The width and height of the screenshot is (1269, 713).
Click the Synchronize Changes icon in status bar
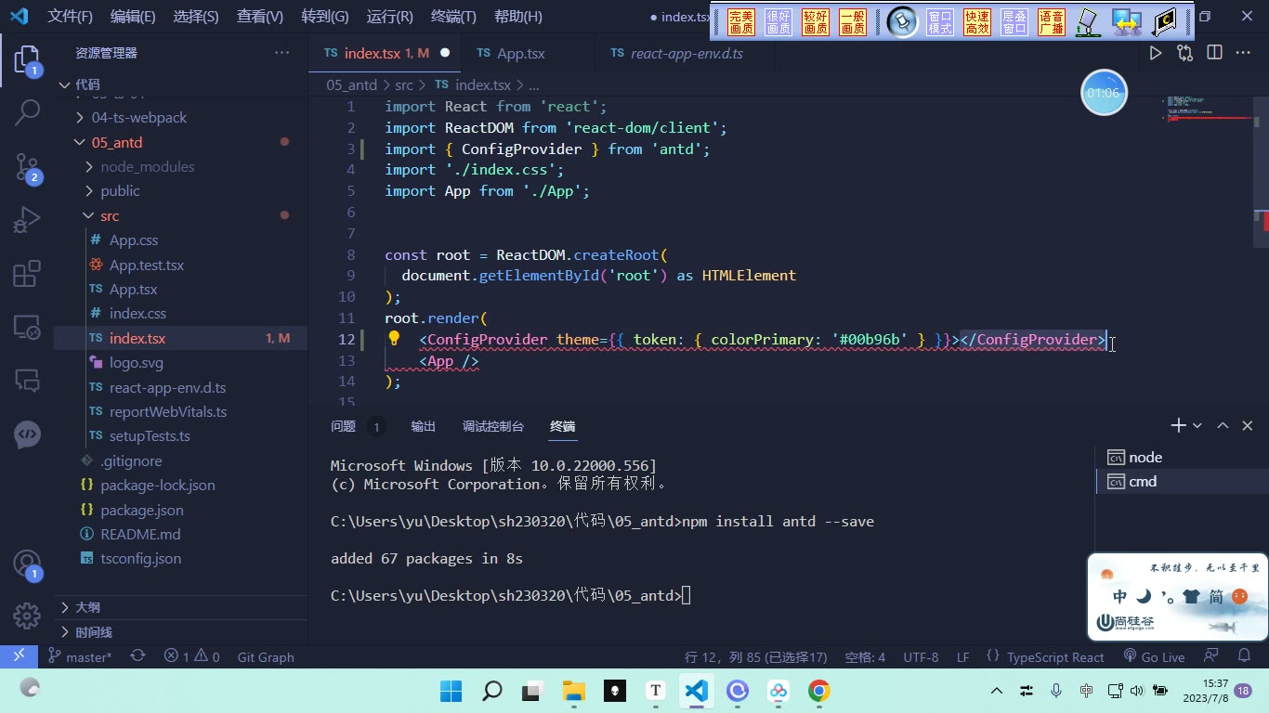pyautogui.click(x=137, y=656)
